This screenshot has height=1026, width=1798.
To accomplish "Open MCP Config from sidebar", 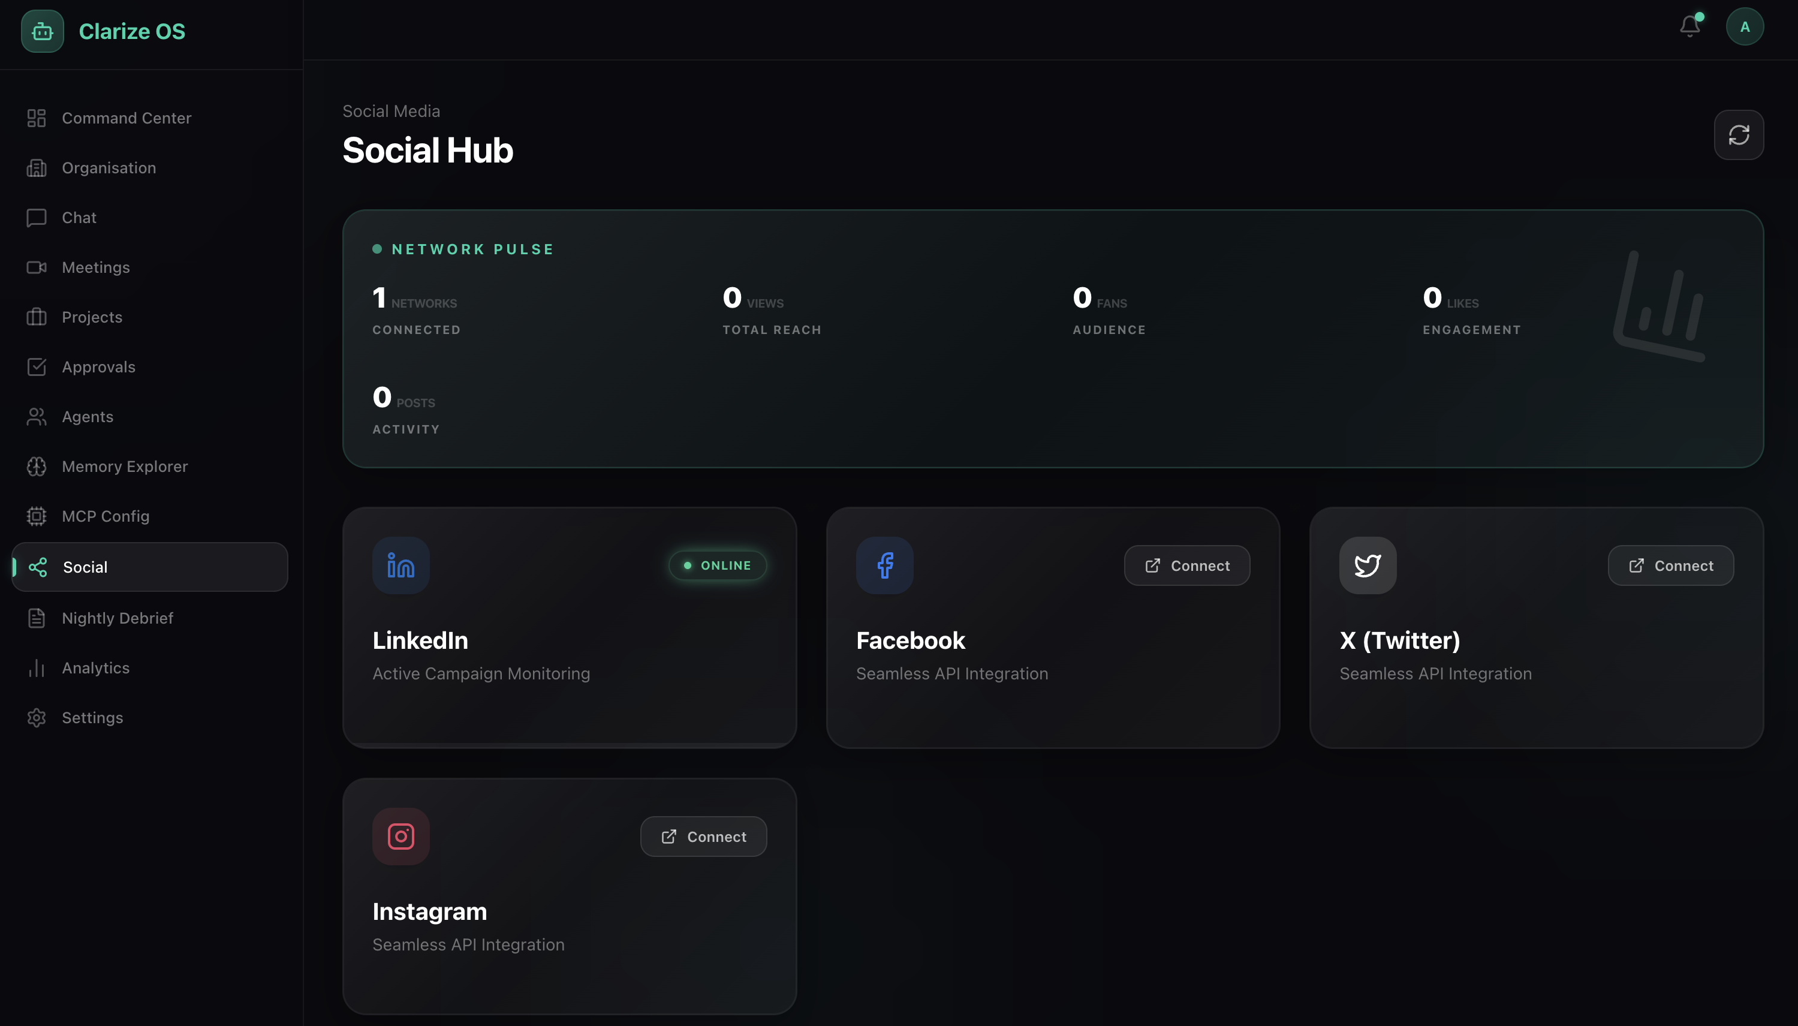I will tap(105, 516).
